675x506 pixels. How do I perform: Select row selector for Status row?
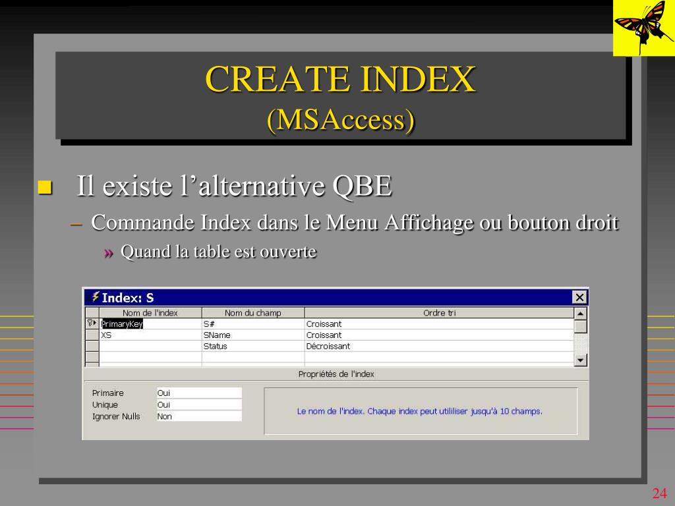click(92, 347)
